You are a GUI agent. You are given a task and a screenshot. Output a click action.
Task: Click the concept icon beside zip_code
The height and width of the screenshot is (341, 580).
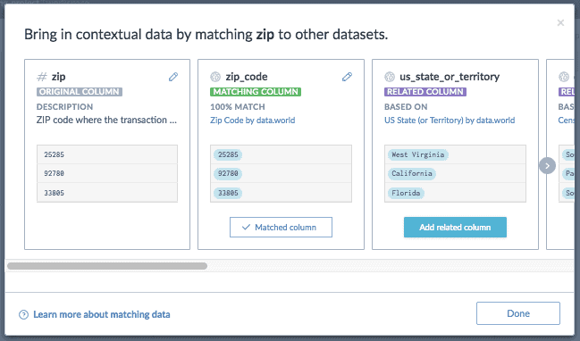point(215,77)
